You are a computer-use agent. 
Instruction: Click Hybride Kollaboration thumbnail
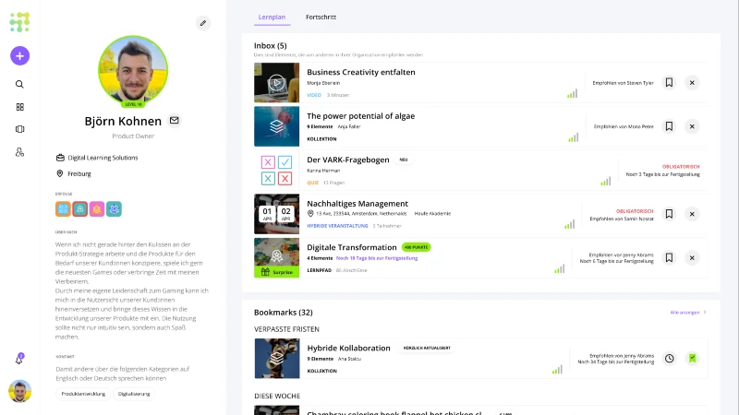277,359
